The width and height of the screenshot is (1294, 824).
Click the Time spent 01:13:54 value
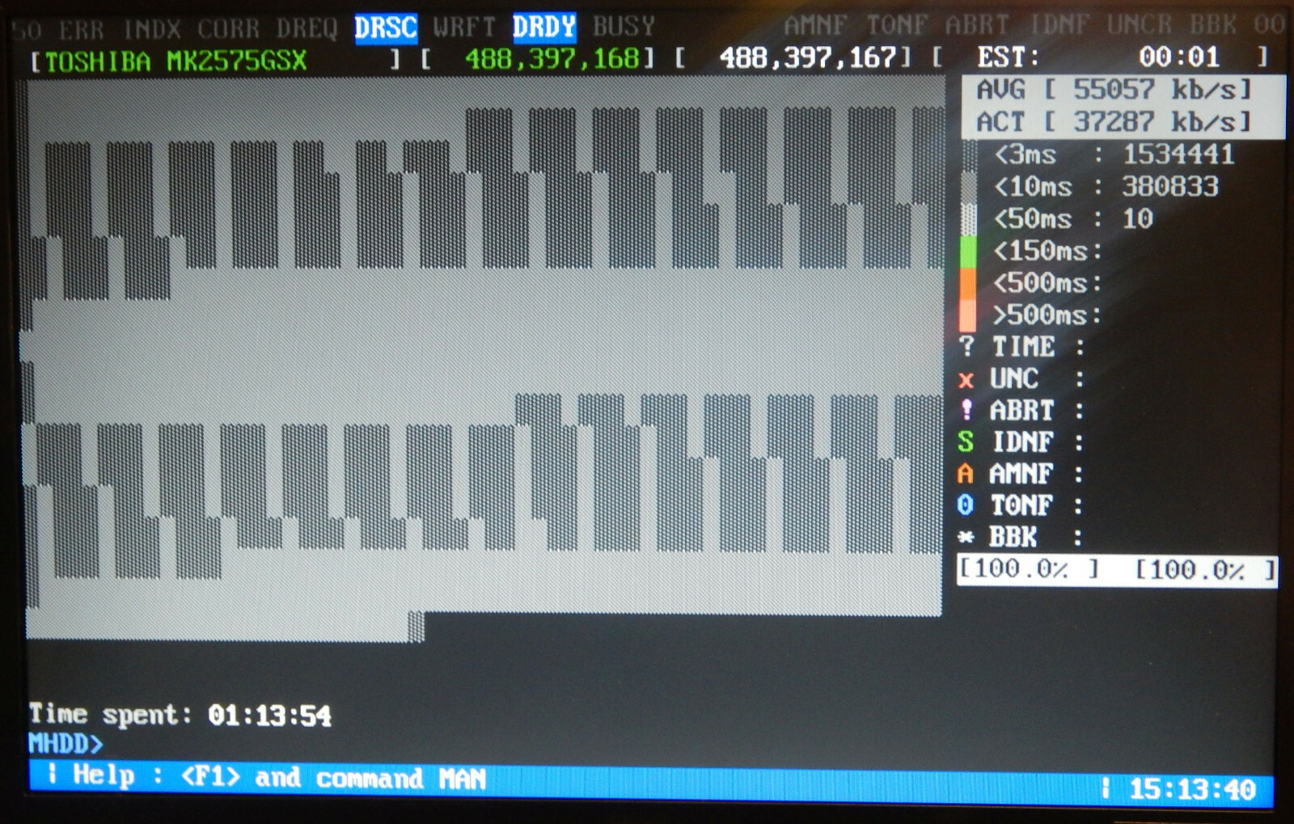(x=269, y=716)
